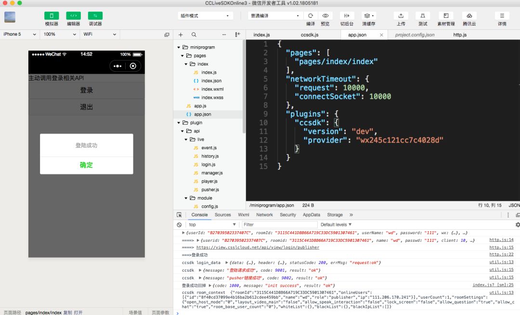Open the Tencent Cloud icon
The image size is (520, 315).
pyautogui.click(x=469, y=15)
